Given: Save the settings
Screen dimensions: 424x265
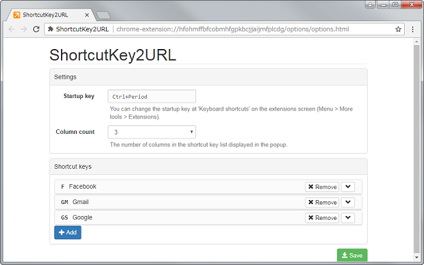Looking at the screenshot, I should [x=352, y=255].
